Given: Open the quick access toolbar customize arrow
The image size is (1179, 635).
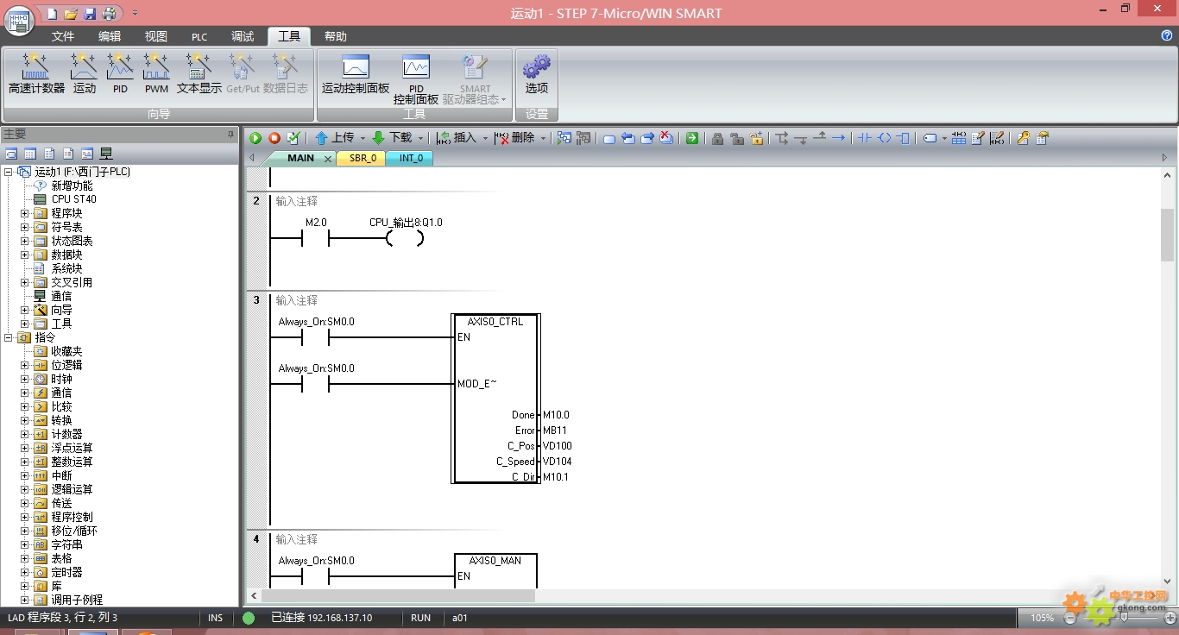Looking at the screenshot, I should [135, 14].
